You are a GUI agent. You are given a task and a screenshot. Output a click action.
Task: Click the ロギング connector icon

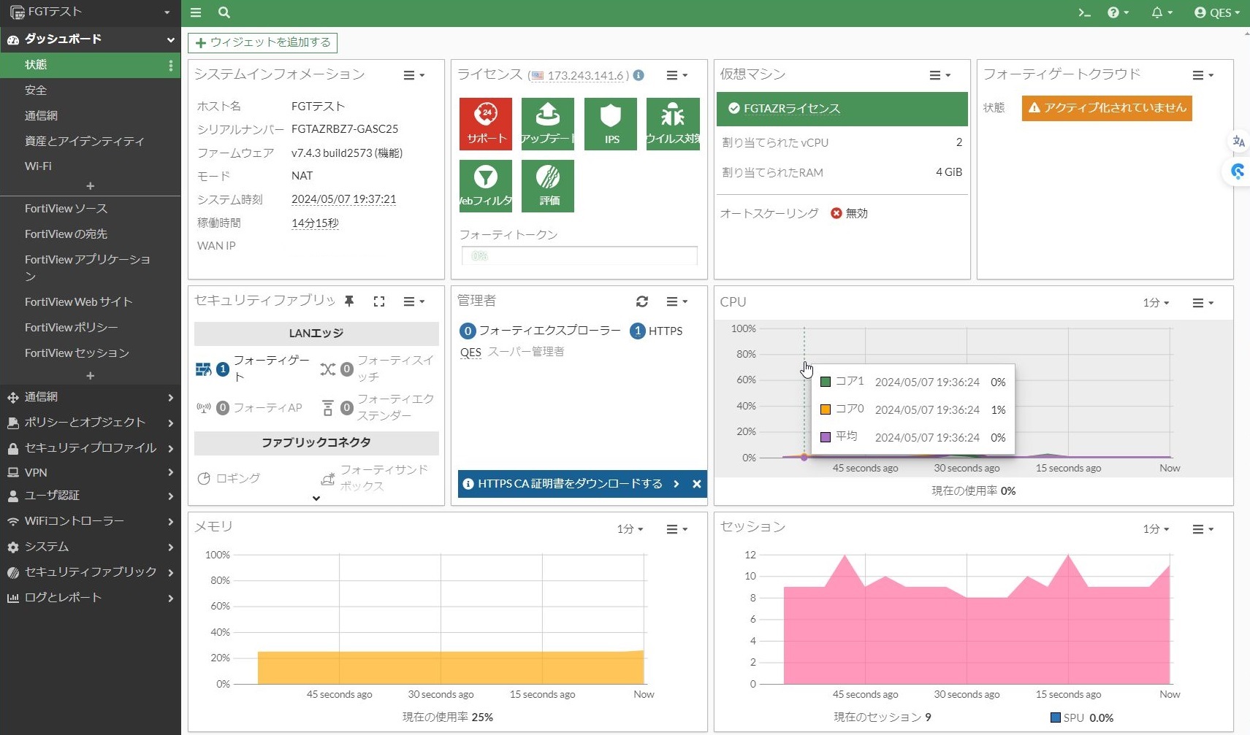[x=204, y=479]
